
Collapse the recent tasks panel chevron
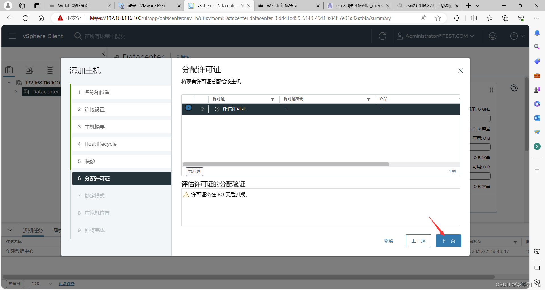[x=10, y=230]
